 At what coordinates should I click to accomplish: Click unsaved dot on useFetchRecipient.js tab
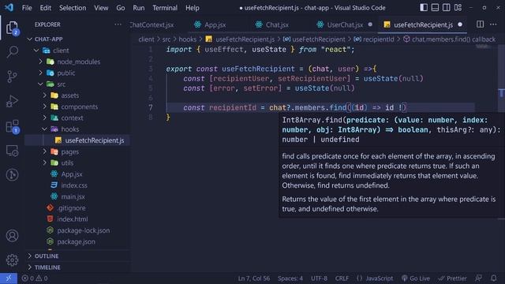tap(460, 24)
